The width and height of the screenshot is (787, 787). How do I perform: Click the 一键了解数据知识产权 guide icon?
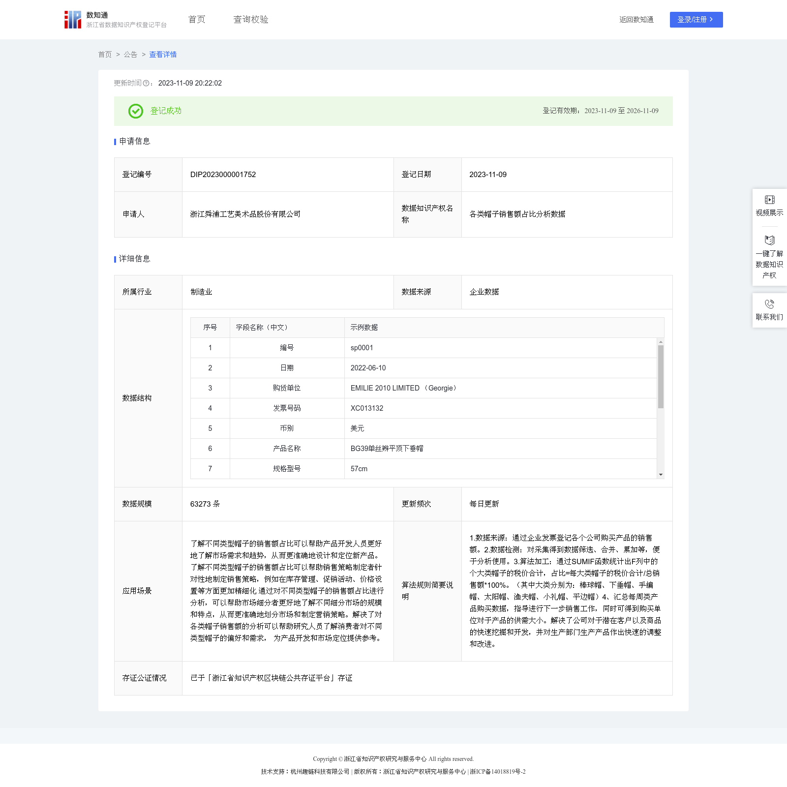769,240
